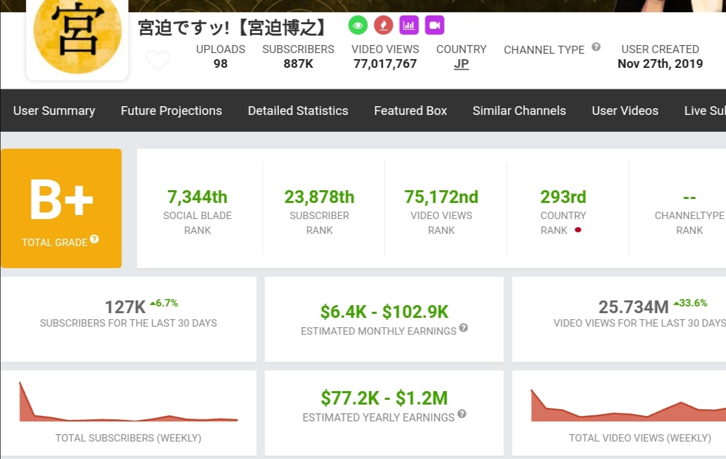This screenshot has width=726, height=459.
Task: Click the 25.734M video views value
Action: (x=633, y=306)
